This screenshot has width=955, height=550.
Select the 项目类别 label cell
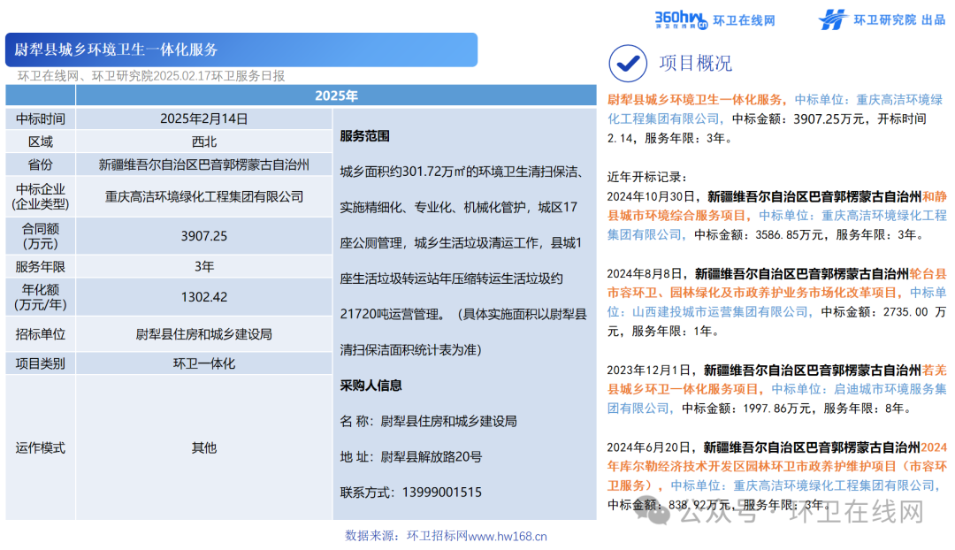pyautogui.click(x=40, y=363)
